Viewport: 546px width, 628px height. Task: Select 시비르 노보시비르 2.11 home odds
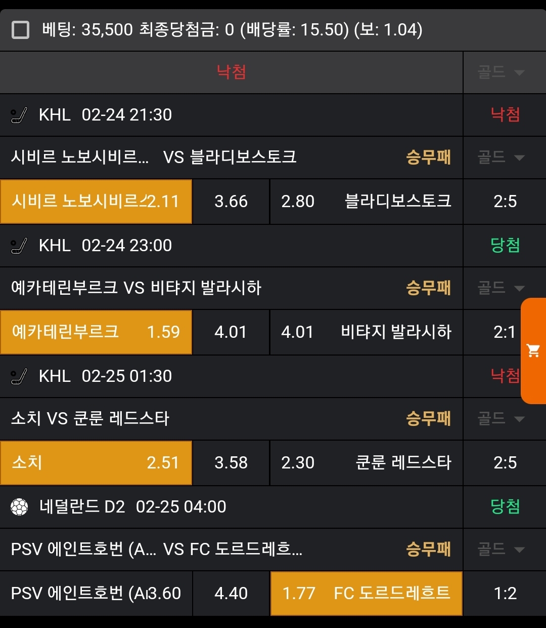pos(96,202)
